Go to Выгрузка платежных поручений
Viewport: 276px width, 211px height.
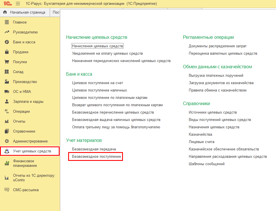point(216,76)
